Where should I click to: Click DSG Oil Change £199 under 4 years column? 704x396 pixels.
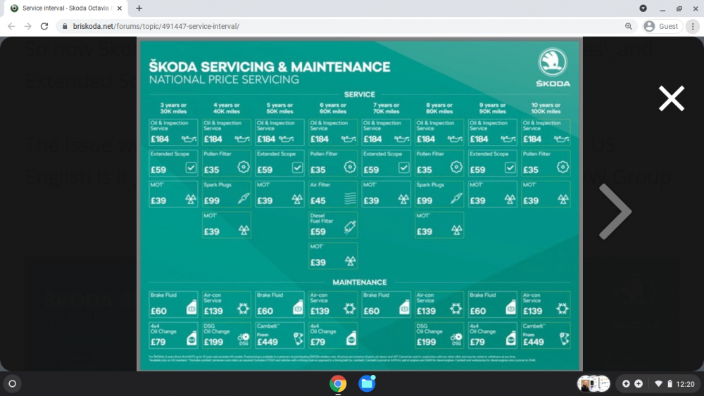226,335
